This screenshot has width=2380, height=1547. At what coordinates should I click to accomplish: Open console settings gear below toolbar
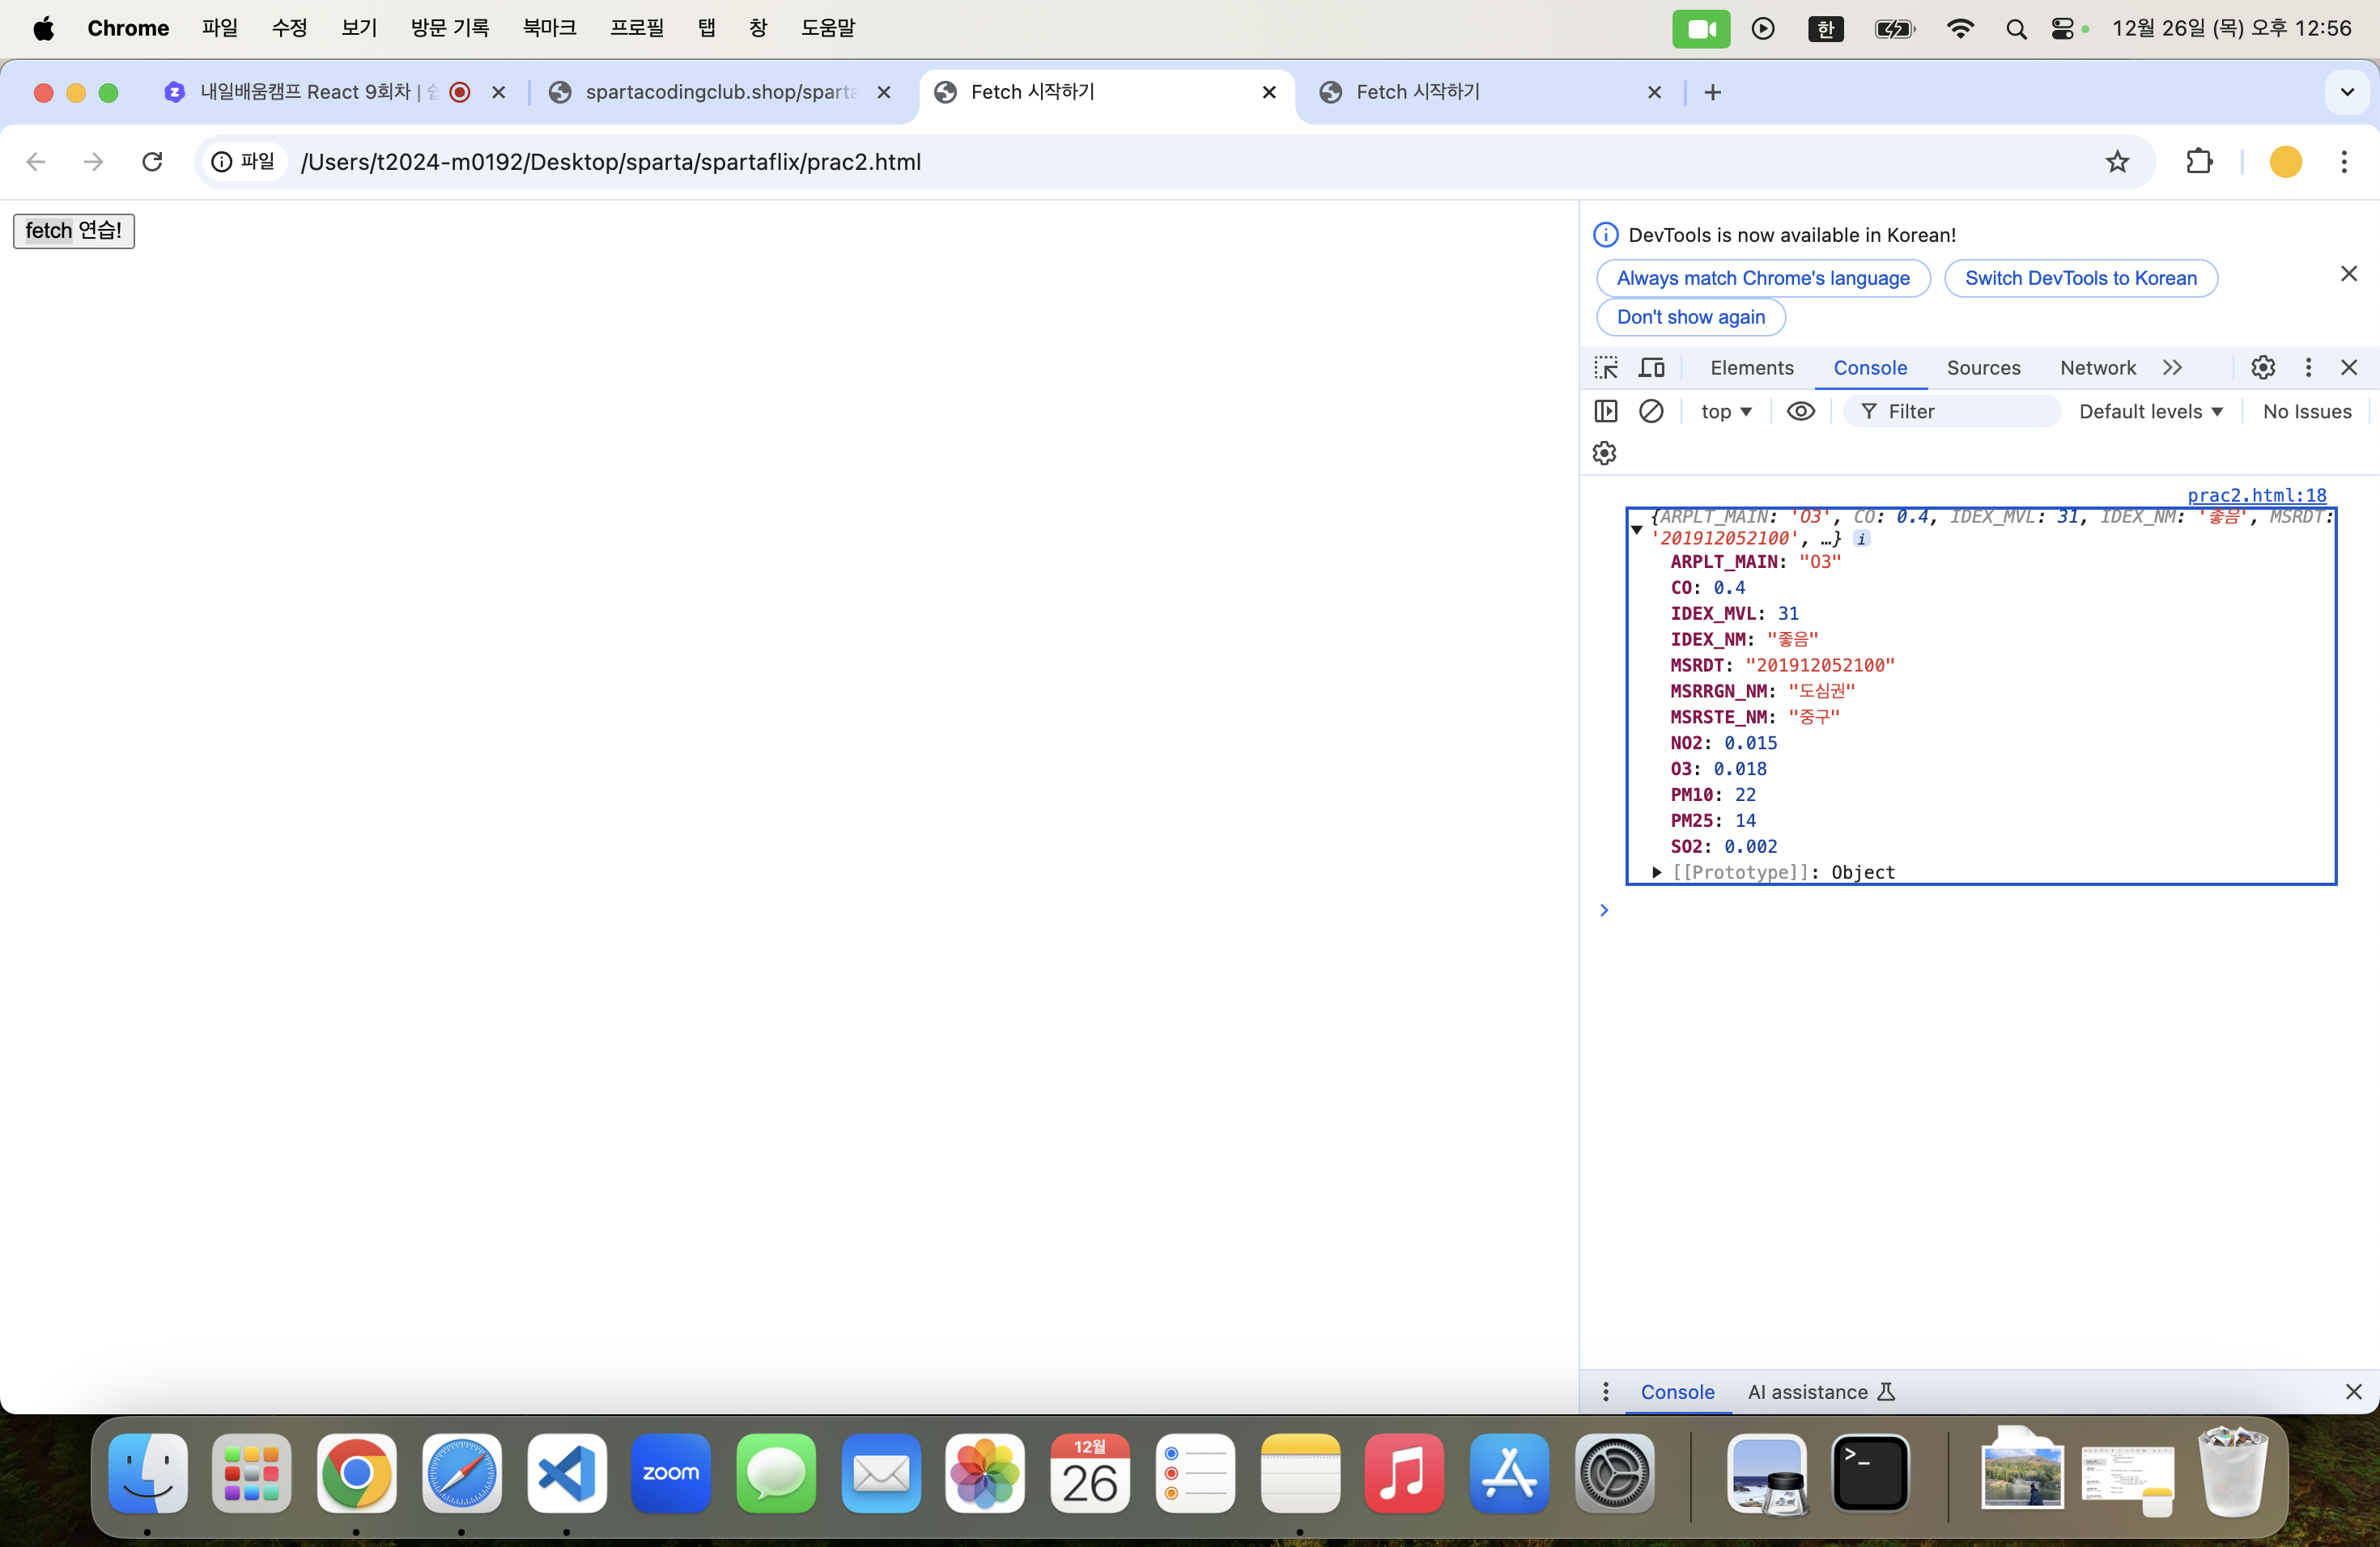1605,454
